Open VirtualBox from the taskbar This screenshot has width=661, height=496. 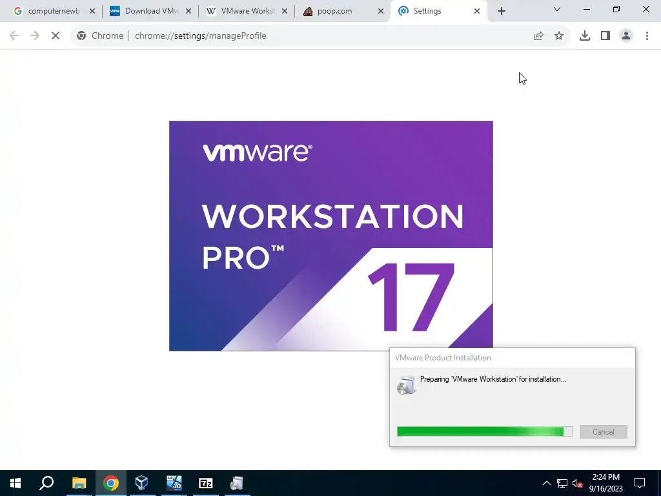point(142,483)
